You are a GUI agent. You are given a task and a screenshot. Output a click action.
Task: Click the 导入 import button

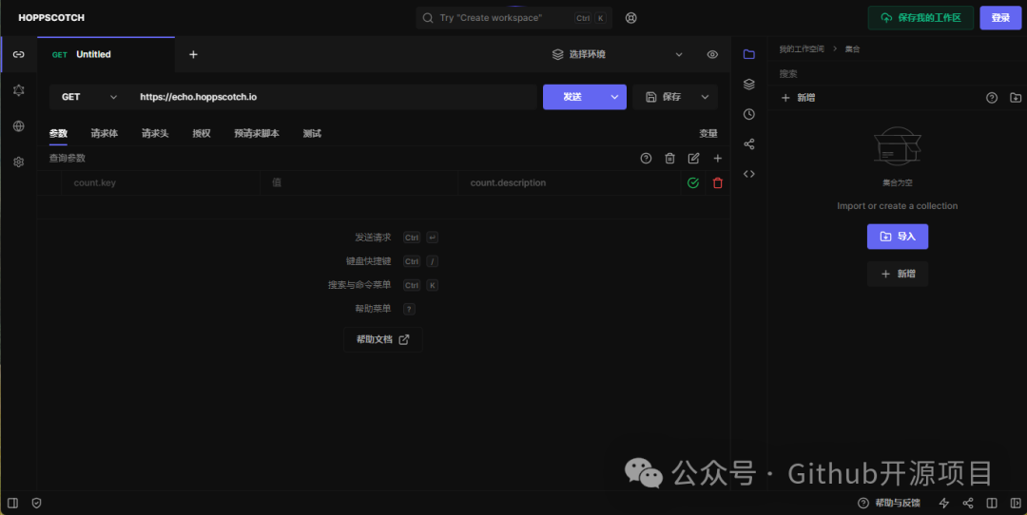point(898,237)
